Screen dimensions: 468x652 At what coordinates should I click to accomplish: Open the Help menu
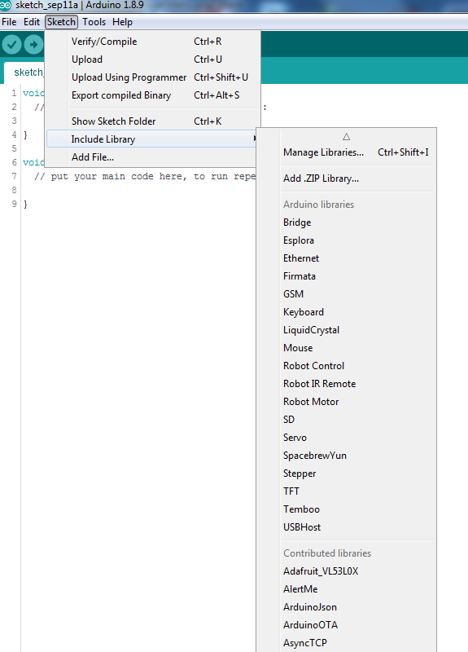point(122,22)
